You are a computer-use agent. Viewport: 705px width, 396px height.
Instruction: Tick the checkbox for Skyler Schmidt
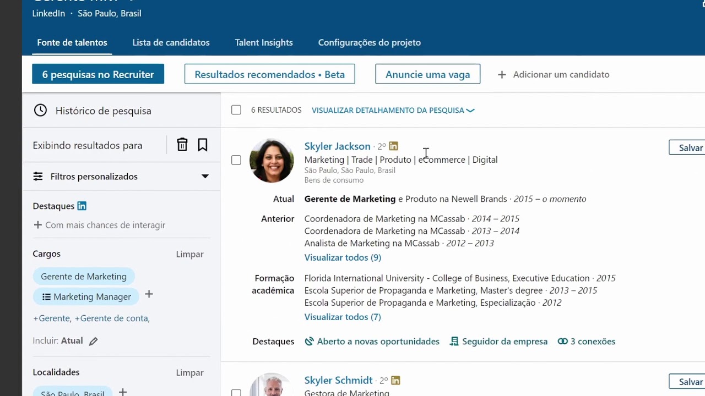pyautogui.click(x=236, y=393)
